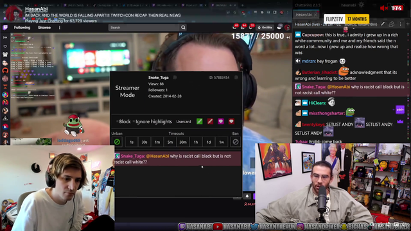Click the green sword mod icon
This screenshot has height=231, width=411.
tap(200, 121)
